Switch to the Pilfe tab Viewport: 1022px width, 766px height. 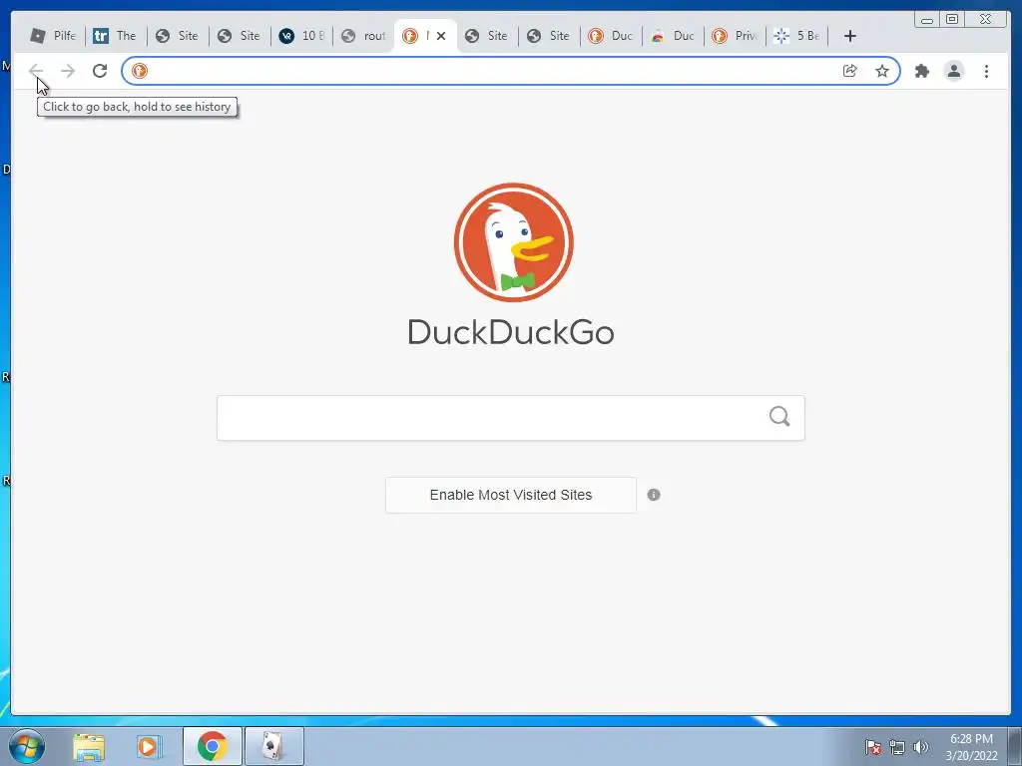coord(54,36)
